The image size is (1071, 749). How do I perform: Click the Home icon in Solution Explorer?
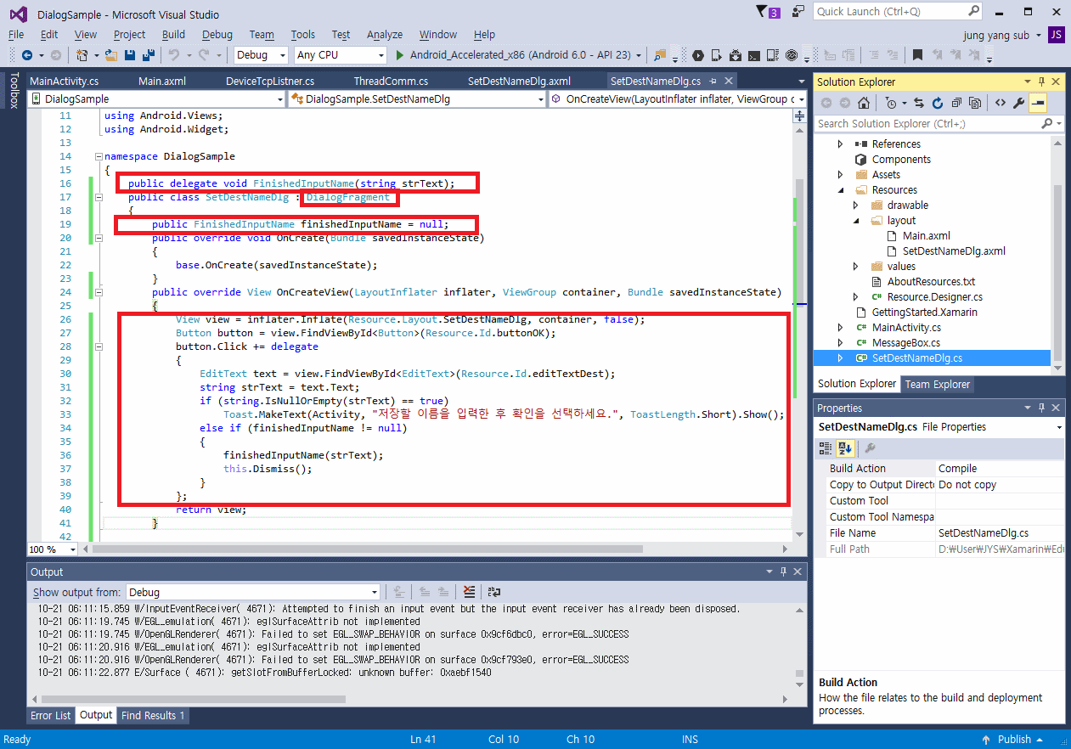coord(864,103)
